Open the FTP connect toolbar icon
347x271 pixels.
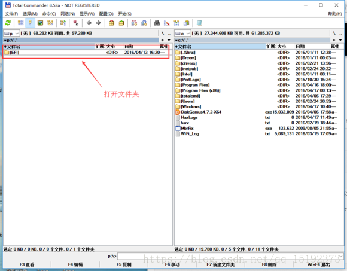(134, 23)
